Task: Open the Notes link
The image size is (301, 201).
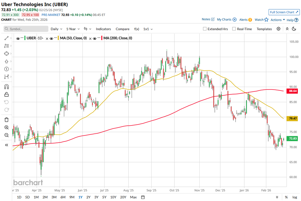Action: tap(208, 19)
